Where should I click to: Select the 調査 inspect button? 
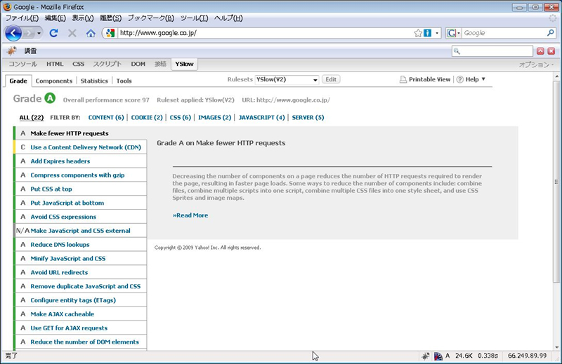30,50
